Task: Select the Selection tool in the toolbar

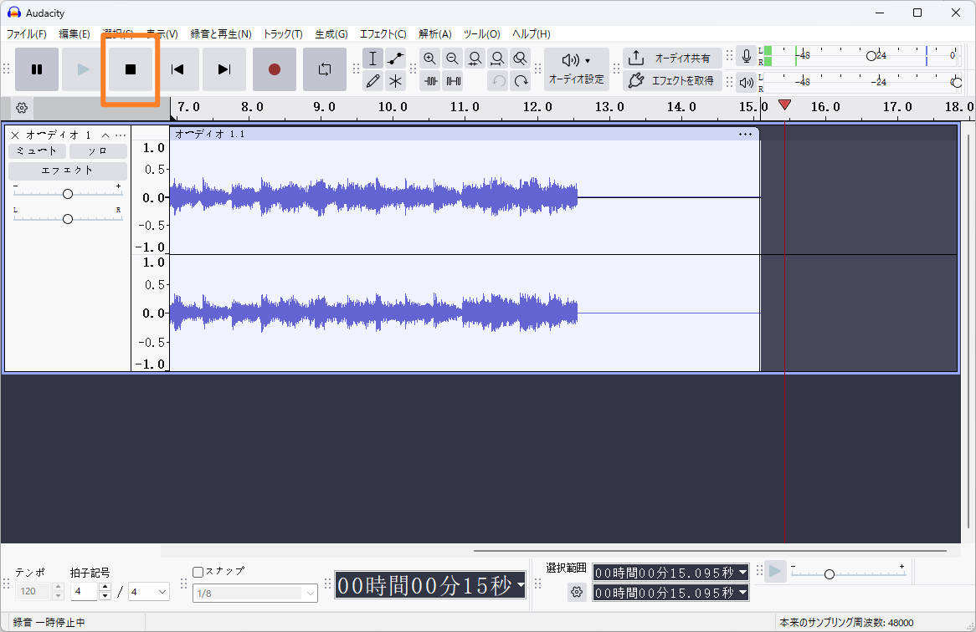Action: point(372,59)
